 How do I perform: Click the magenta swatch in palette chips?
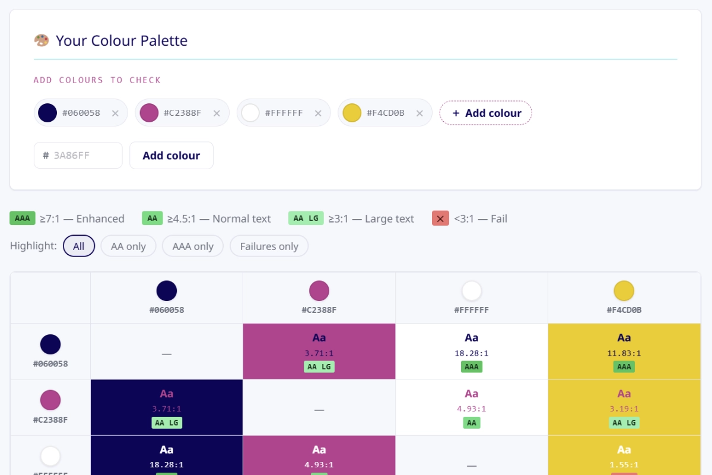(x=149, y=113)
